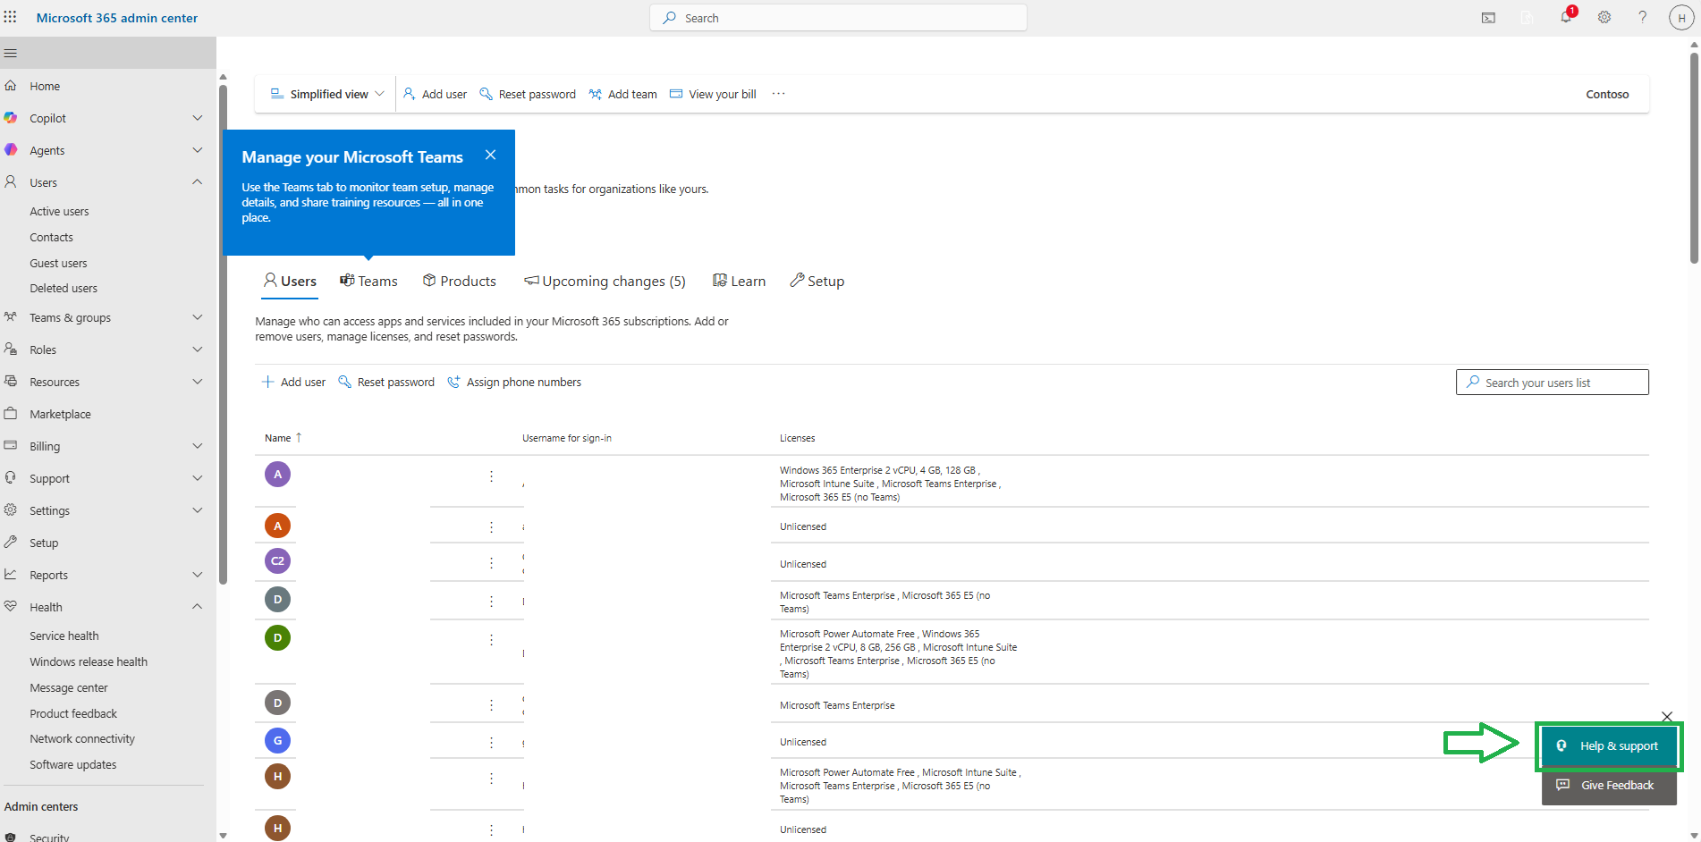Open the notifications bell icon
The width and height of the screenshot is (1701, 842).
tap(1566, 17)
